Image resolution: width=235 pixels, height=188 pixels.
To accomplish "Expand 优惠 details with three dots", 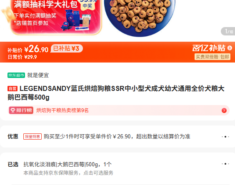I will point(225,137).
